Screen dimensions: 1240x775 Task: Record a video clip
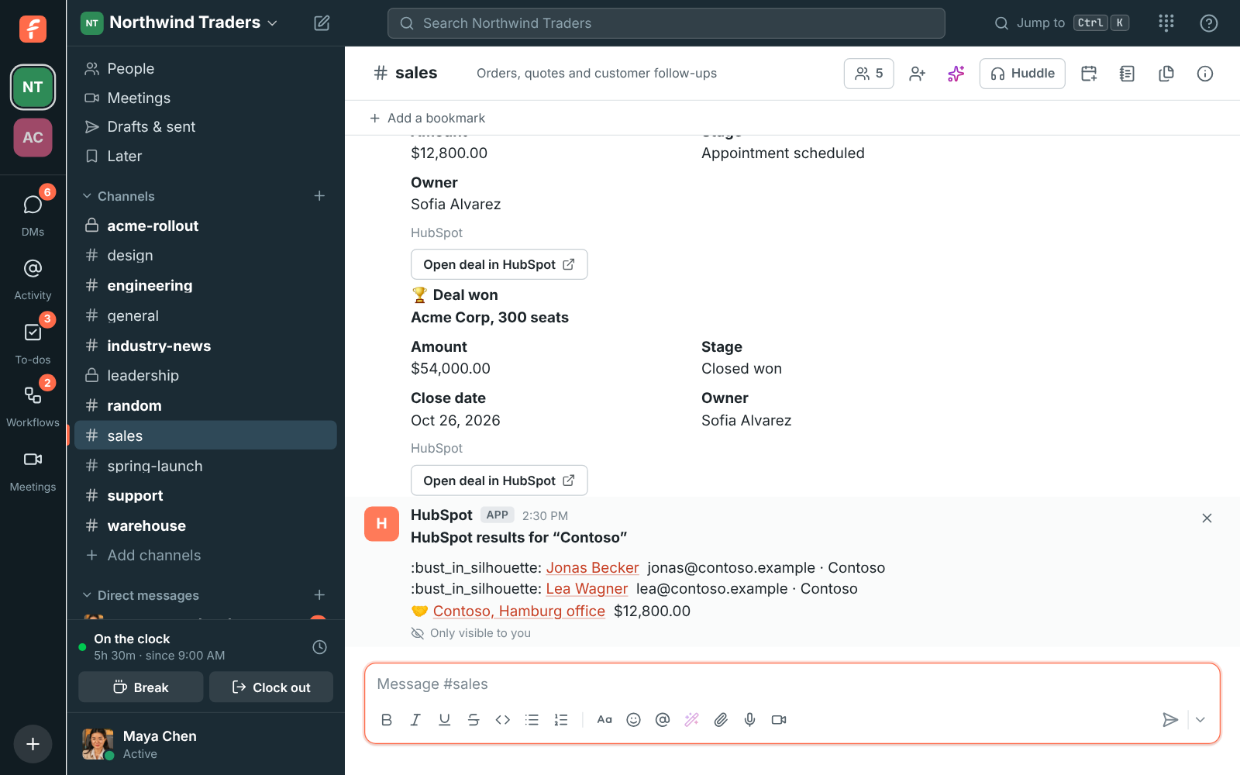pyautogui.click(x=779, y=720)
